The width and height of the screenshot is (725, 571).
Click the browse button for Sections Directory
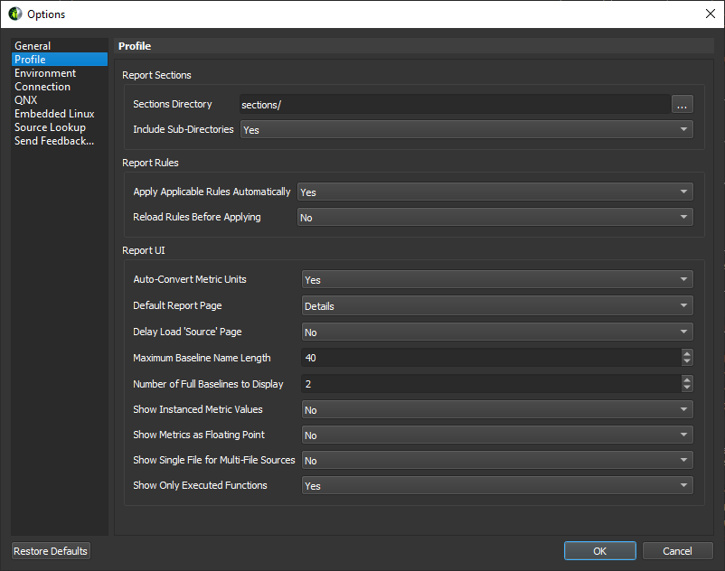point(683,104)
